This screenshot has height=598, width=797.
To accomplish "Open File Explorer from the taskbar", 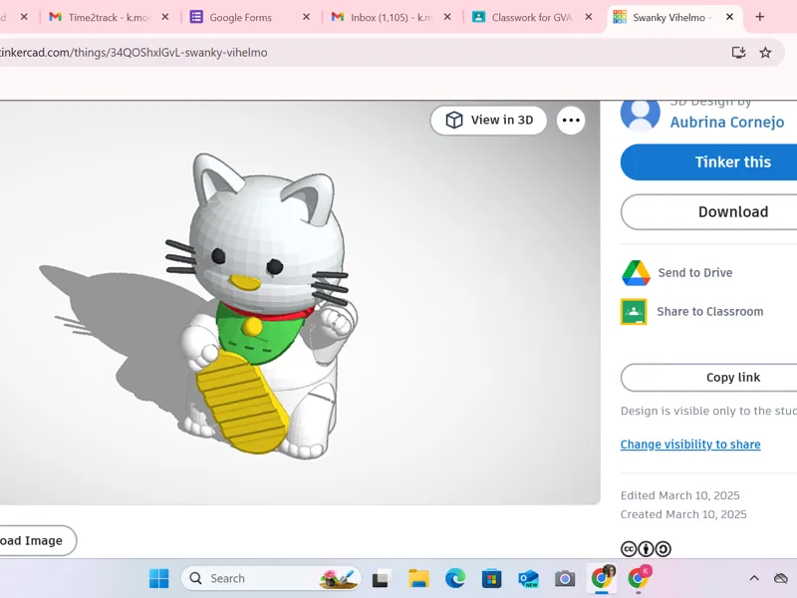I will tap(418, 579).
